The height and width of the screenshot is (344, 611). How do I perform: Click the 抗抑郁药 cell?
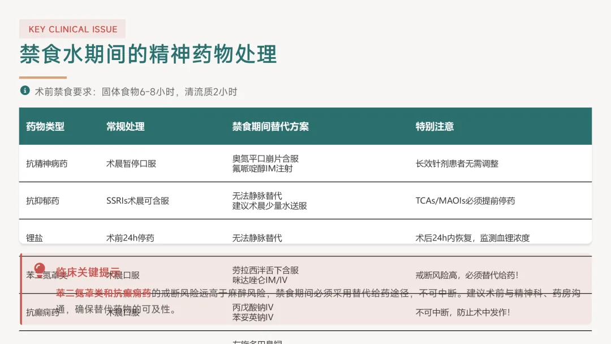(43, 201)
